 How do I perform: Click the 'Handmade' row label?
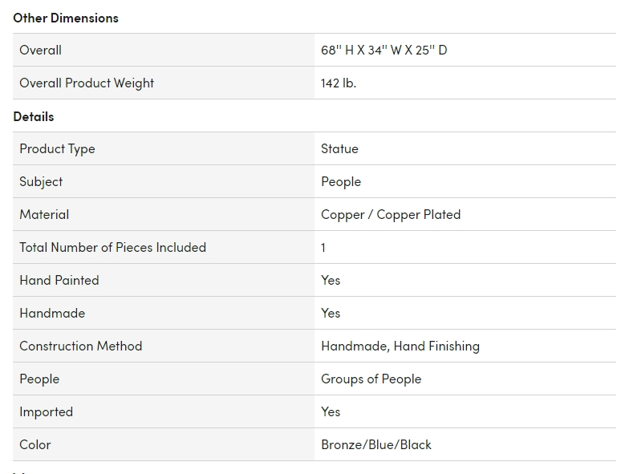[52, 313]
